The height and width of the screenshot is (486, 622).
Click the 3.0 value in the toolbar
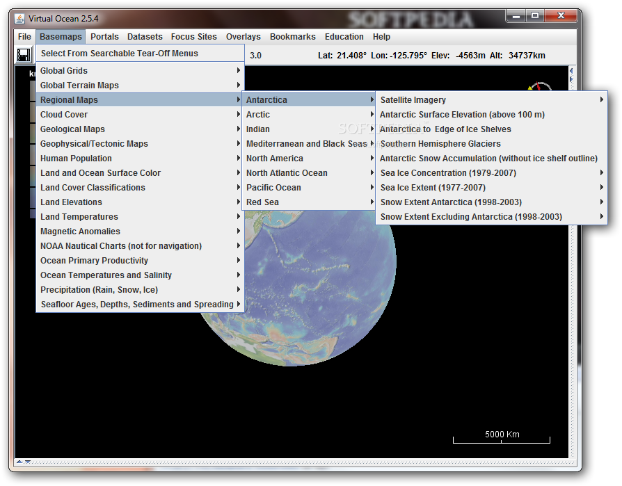(x=255, y=56)
